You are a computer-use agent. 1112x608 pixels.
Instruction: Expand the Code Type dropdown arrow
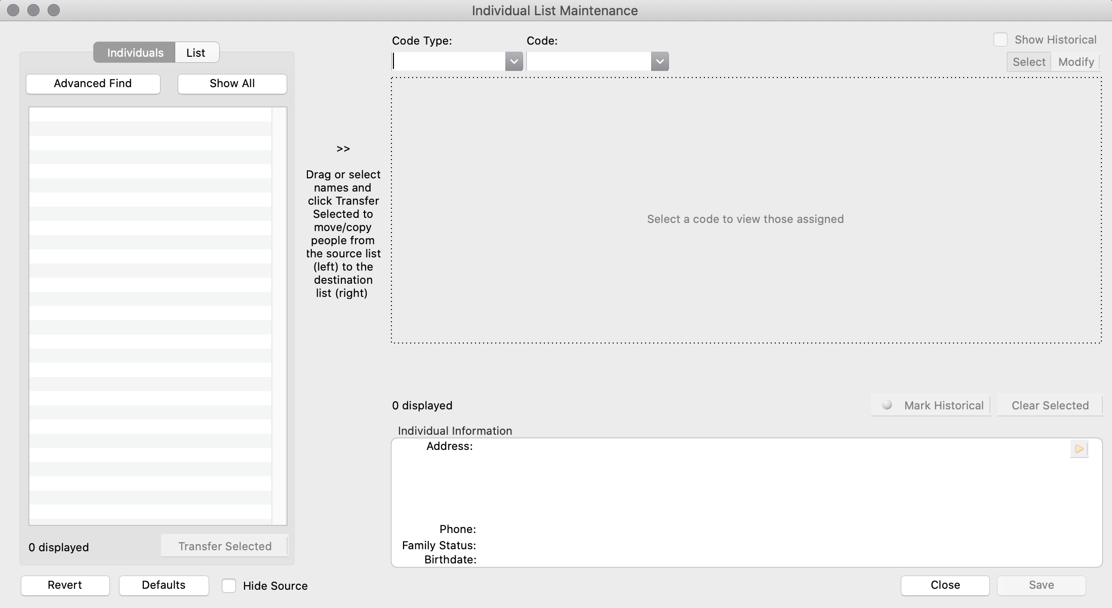[x=513, y=62]
